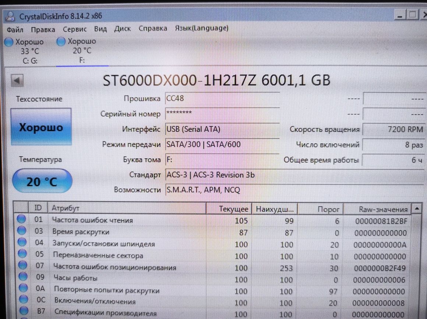This screenshot has width=427, height=319.
Task: Click the Интерфейс field USB (Serial ATA)
Action: pyautogui.click(x=222, y=129)
